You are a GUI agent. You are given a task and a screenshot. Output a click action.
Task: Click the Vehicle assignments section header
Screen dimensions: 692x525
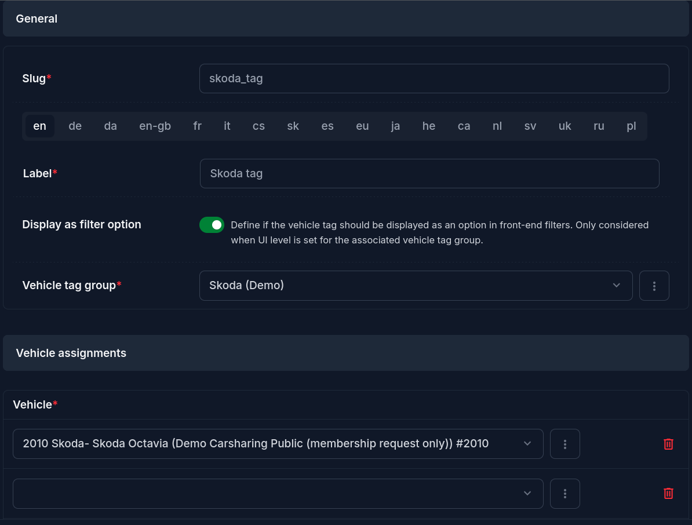click(346, 353)
